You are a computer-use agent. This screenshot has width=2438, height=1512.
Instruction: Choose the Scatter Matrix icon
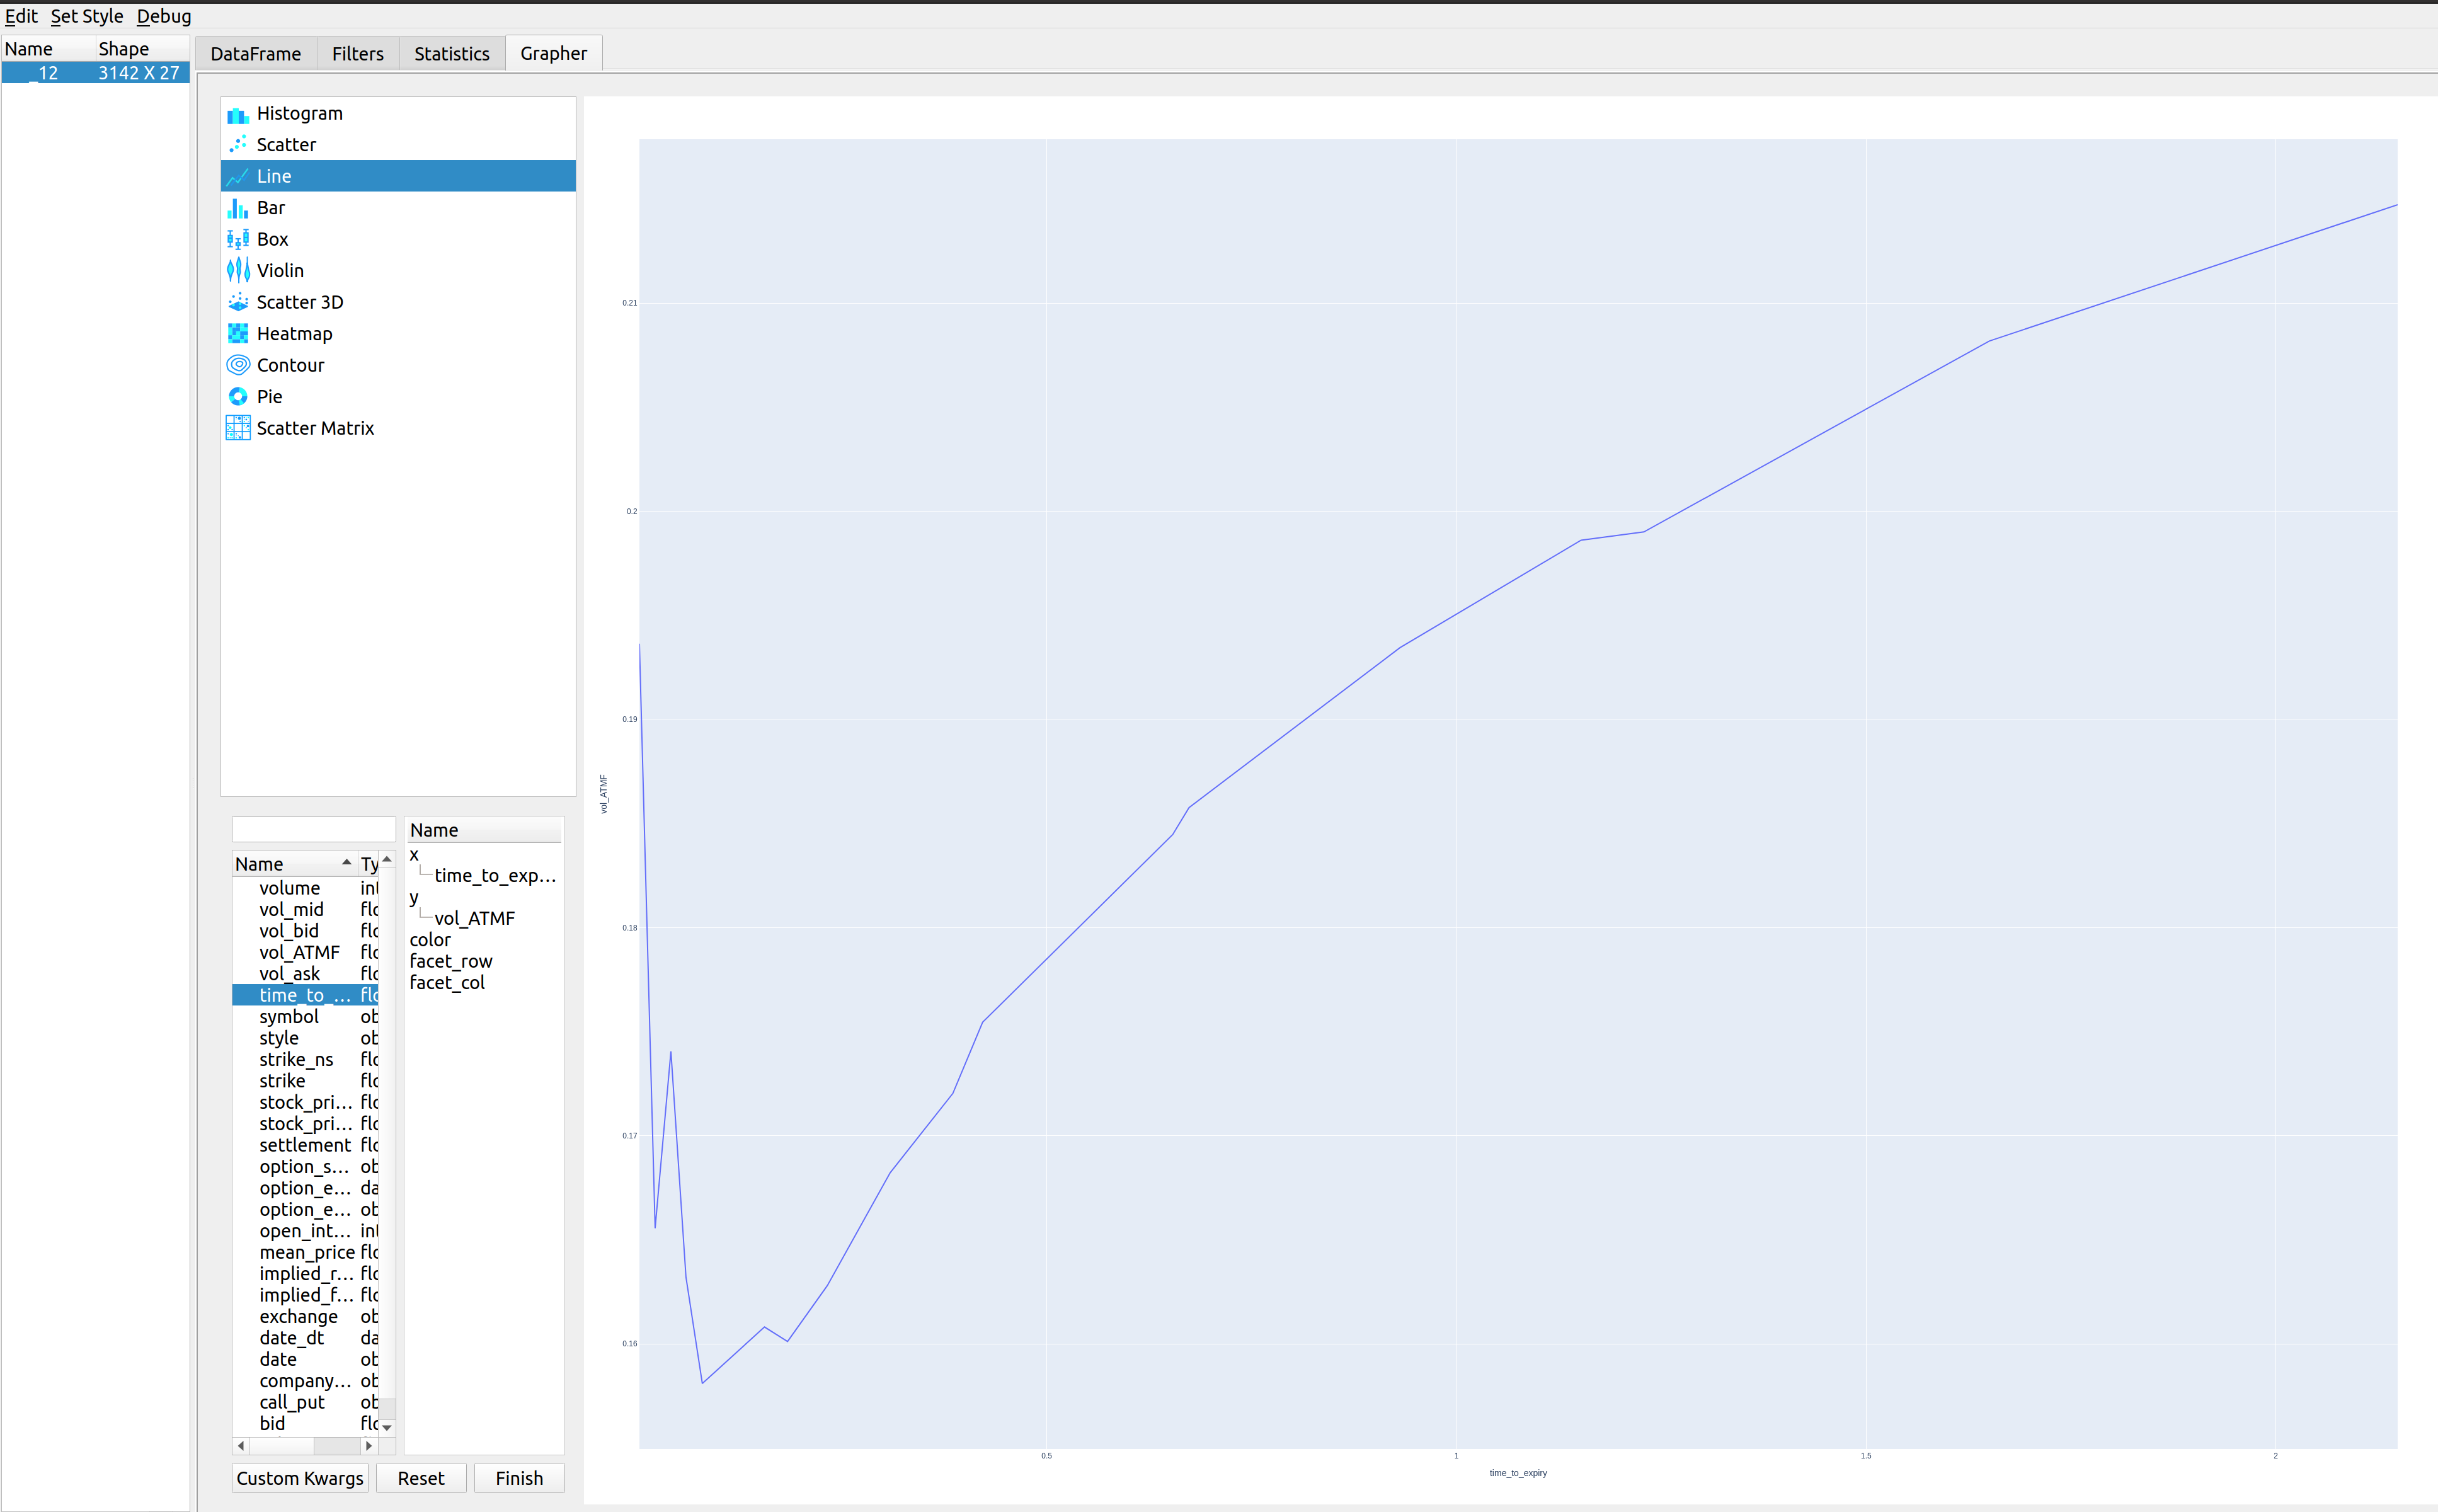pos(238,428)
